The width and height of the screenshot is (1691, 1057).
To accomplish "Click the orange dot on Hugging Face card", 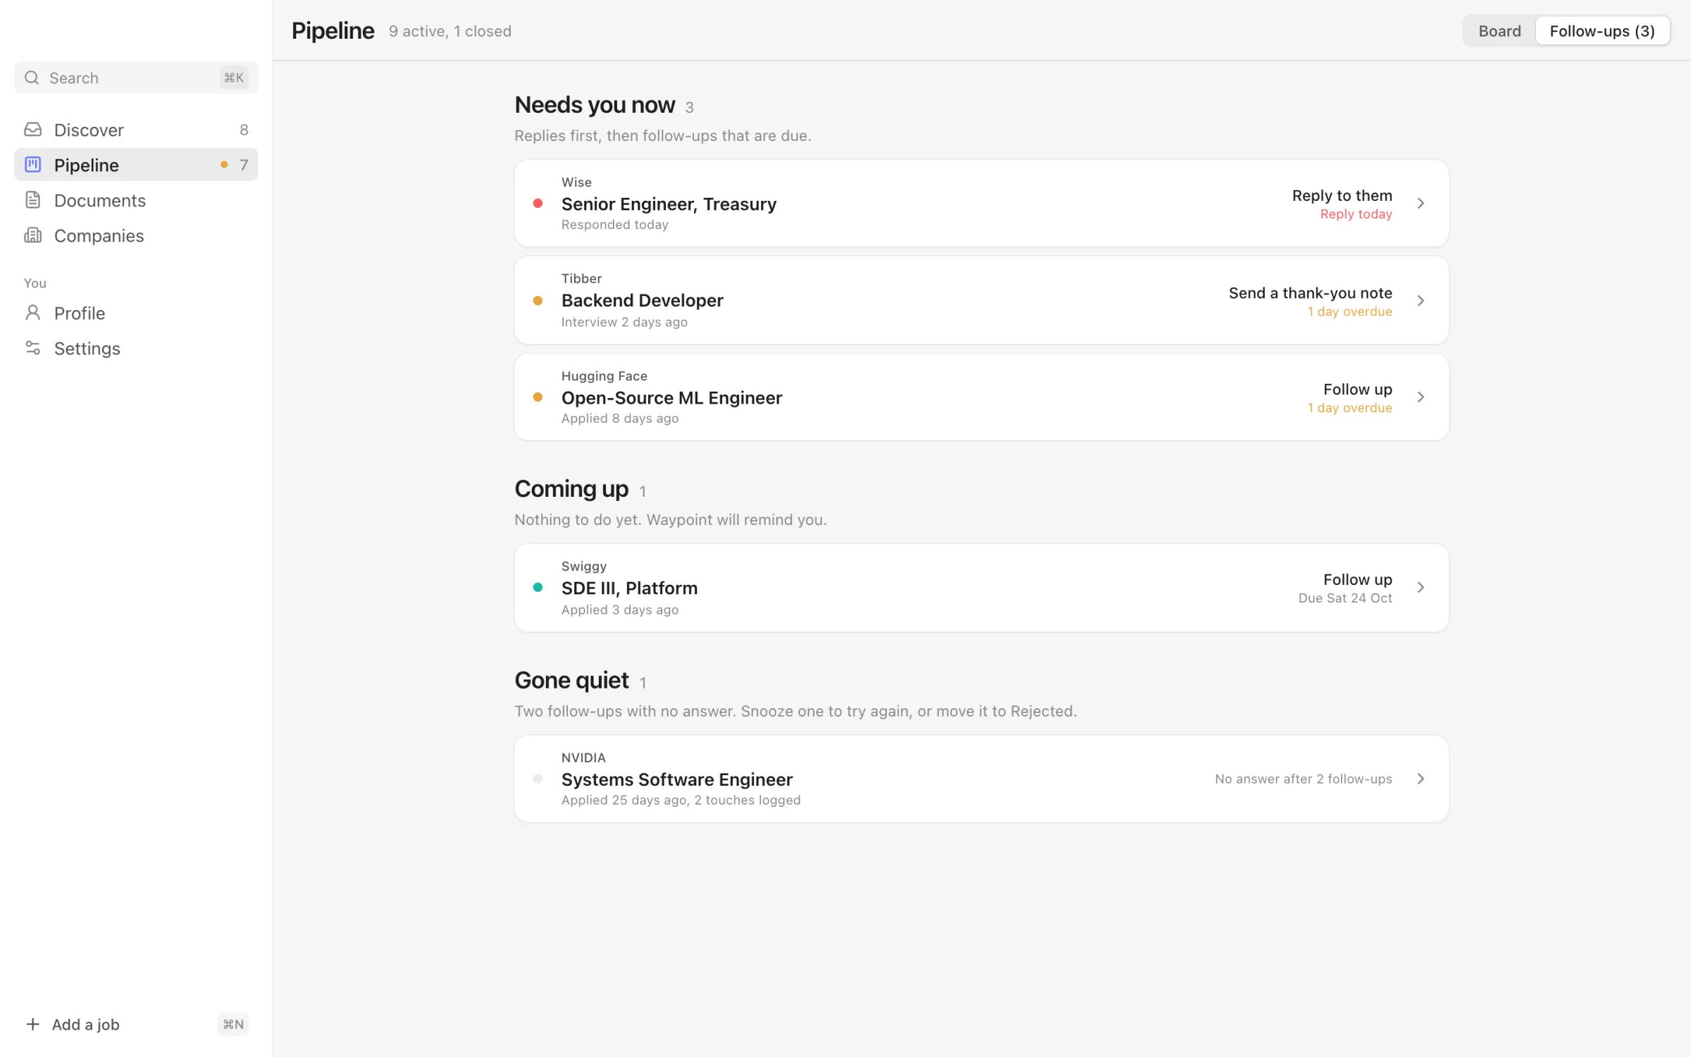I will coord(538,397).
